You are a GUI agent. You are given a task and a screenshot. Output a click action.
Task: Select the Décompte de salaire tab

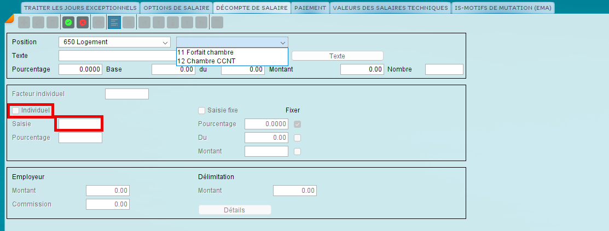(x=252, y=8)
